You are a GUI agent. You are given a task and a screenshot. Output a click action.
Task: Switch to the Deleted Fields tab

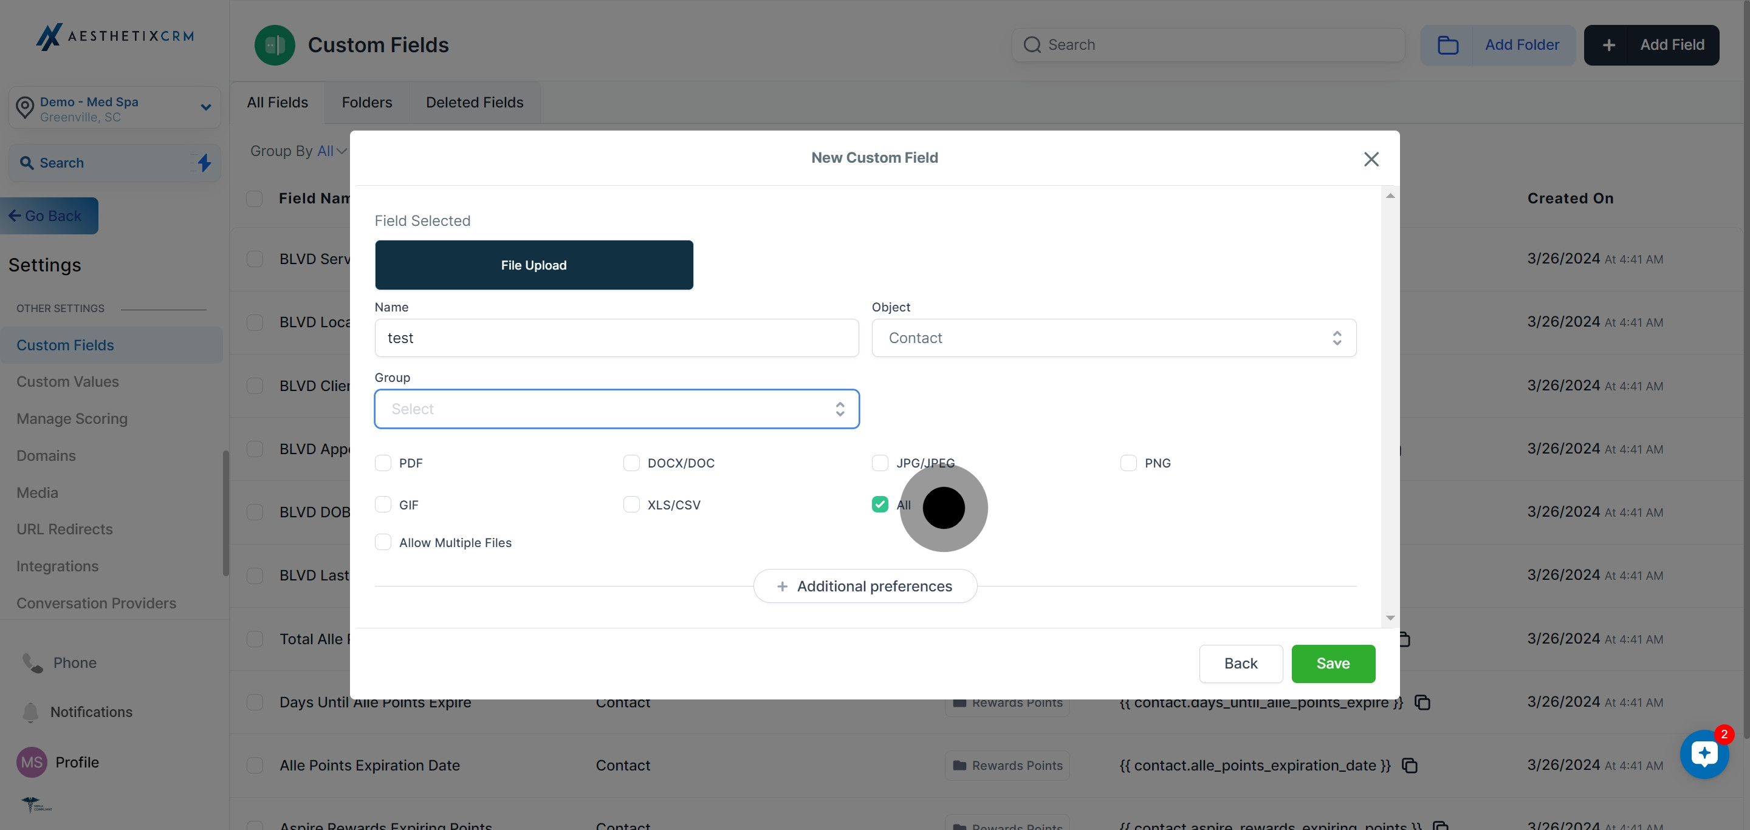pyautogui.click(x=474, y=103)
